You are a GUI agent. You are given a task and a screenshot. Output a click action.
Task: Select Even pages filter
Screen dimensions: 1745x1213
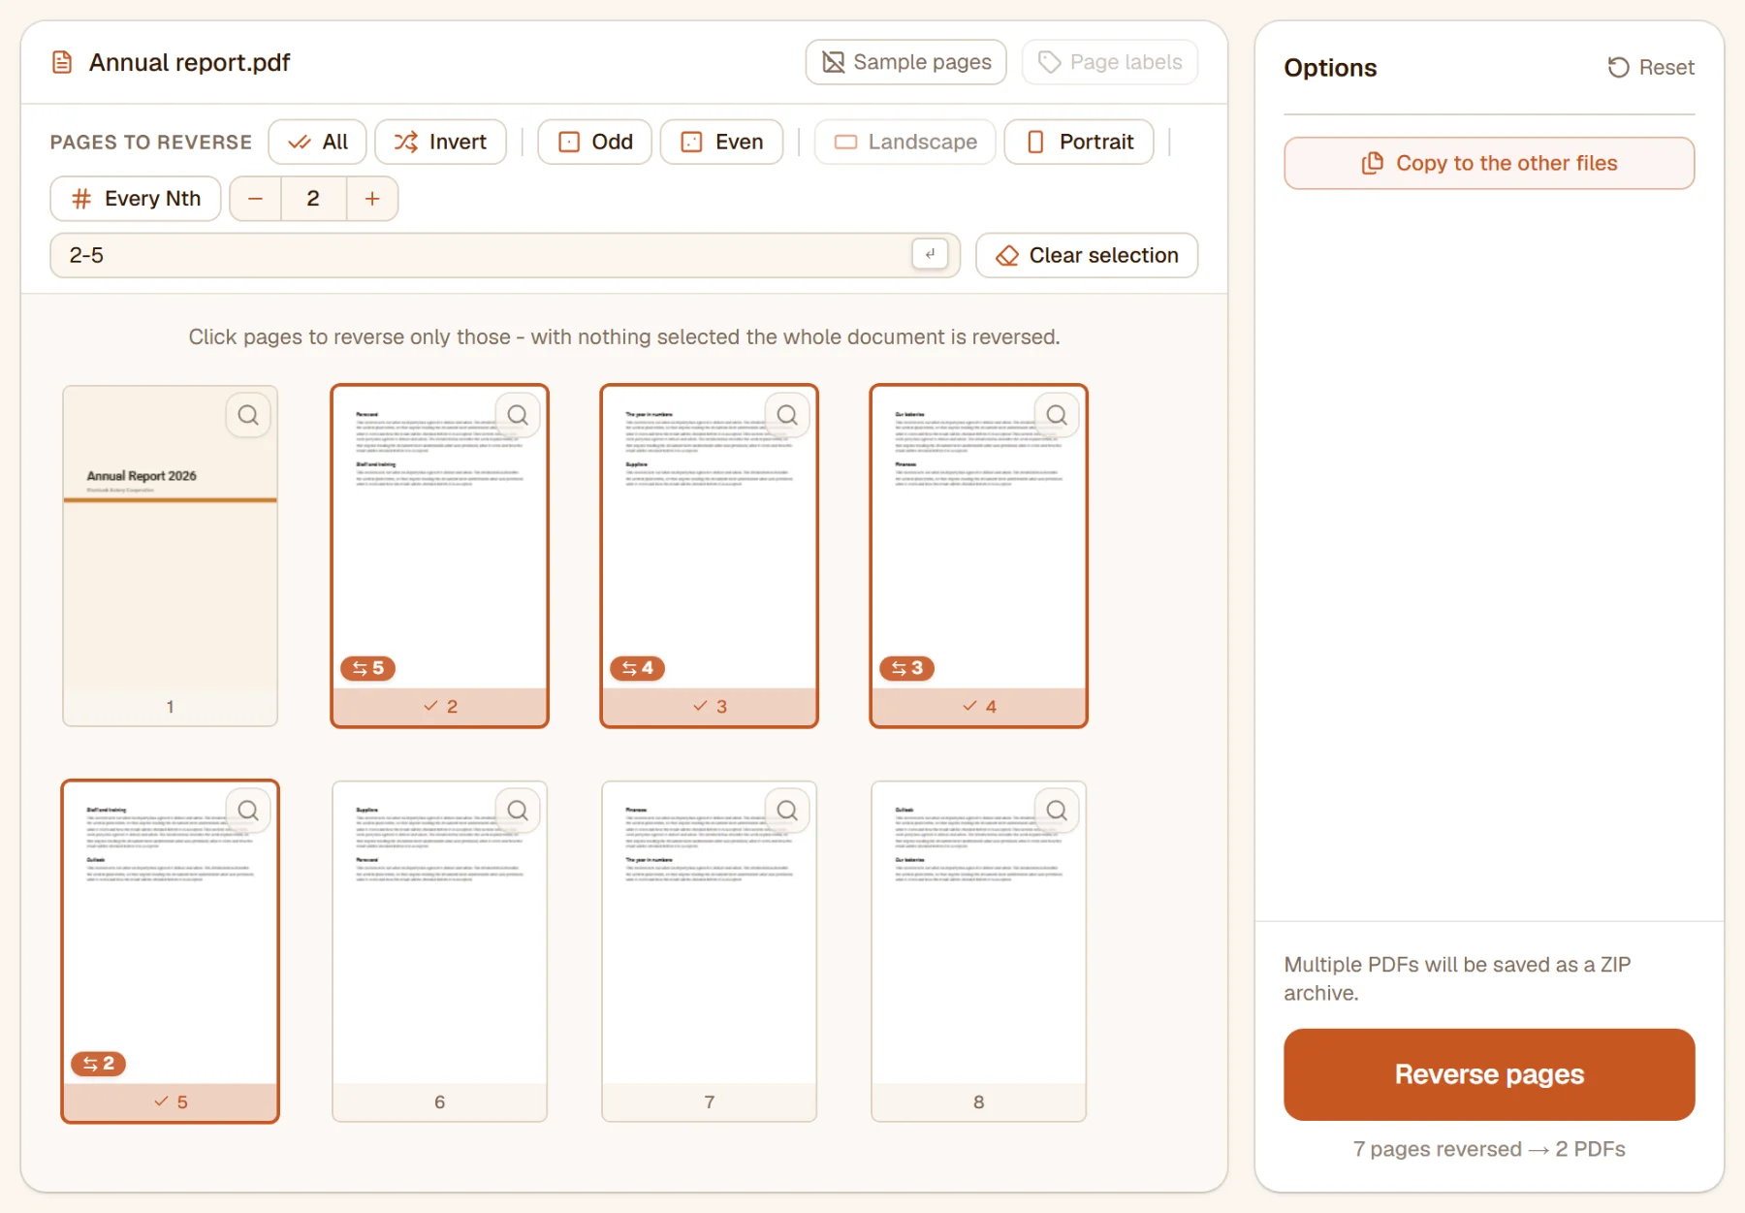[x=721, y=142]
